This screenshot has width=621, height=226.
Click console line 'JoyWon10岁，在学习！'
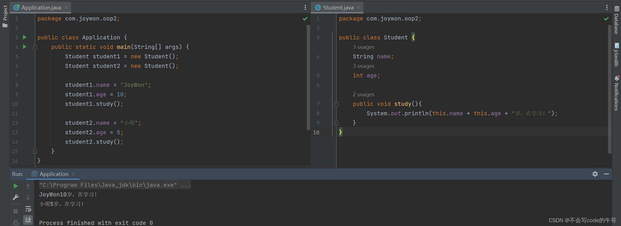pyautogui.click(x=68, y=194)
